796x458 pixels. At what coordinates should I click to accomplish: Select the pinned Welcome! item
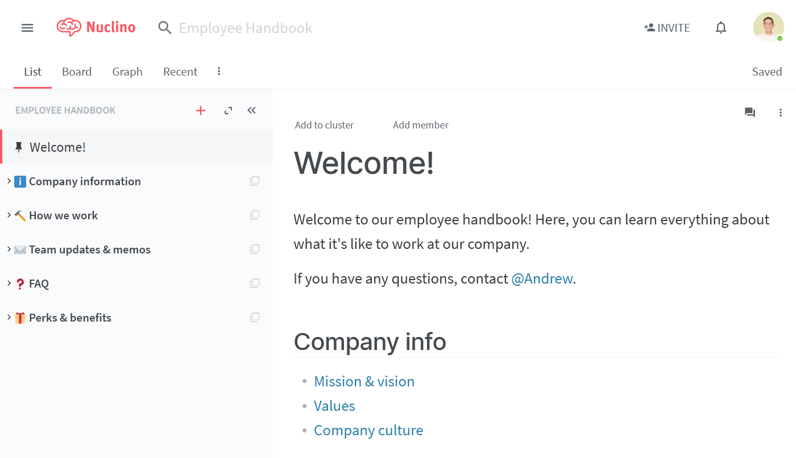coord(136,147)
